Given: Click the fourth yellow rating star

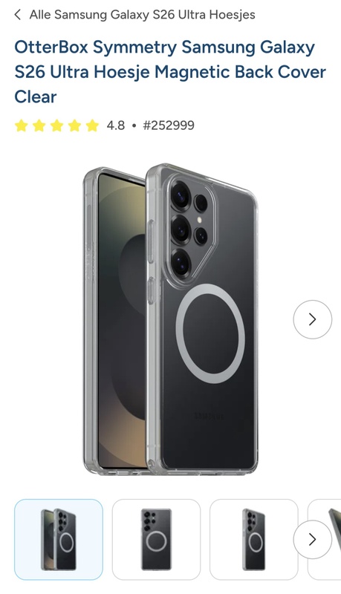Looking at the screenshot, I should coord(74,125).
